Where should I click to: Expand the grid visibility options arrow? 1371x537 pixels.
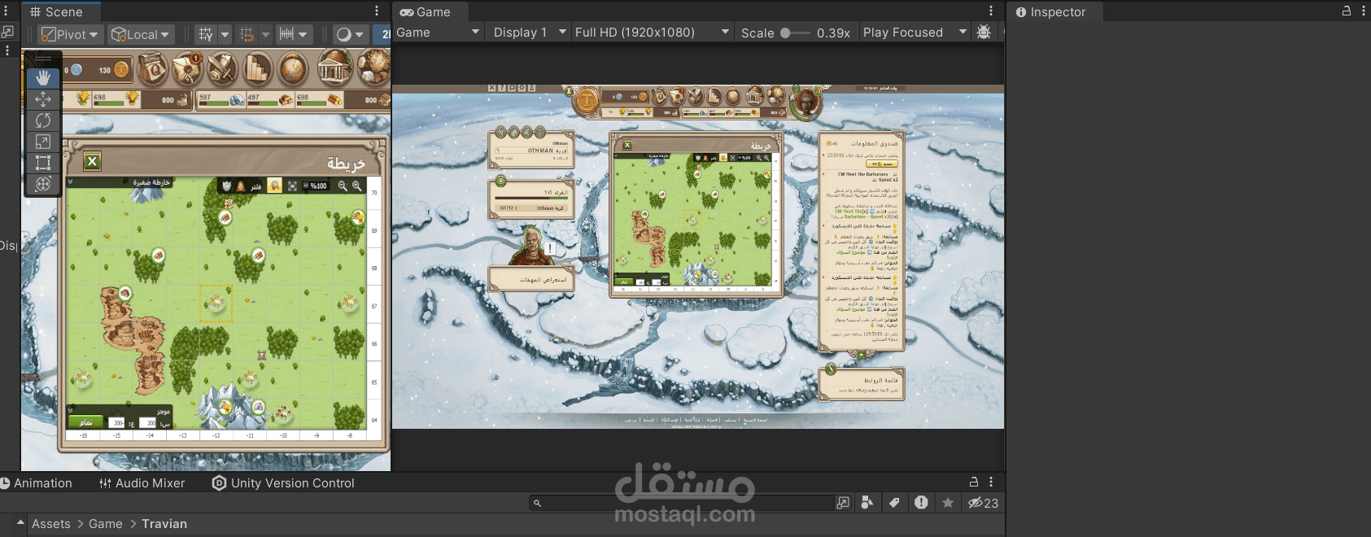(x=225, y=34)
